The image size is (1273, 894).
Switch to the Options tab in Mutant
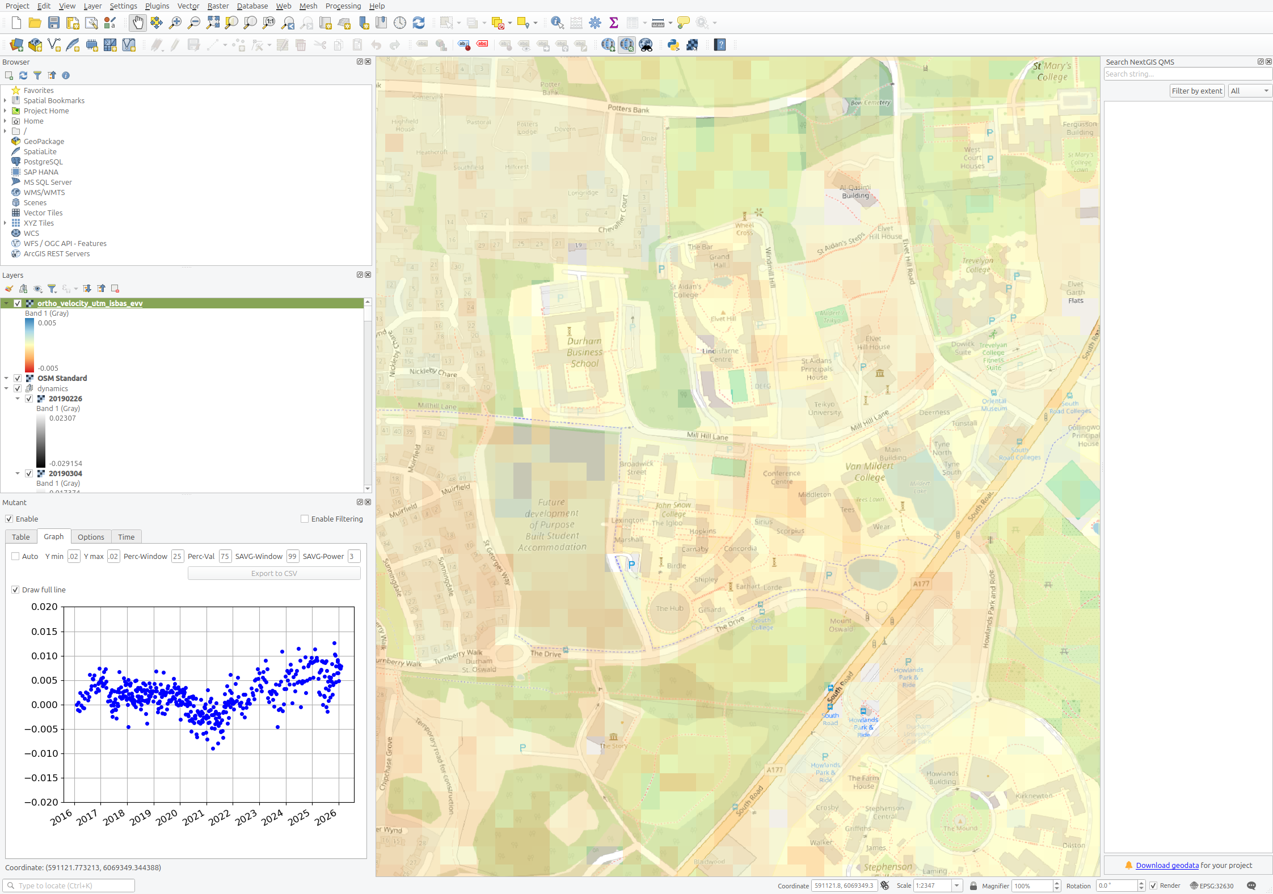[x=91, y=537]
